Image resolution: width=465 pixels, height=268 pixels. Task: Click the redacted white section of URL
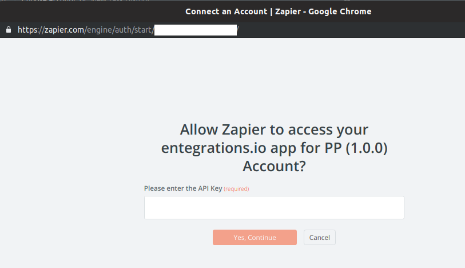tap(196, 30)
